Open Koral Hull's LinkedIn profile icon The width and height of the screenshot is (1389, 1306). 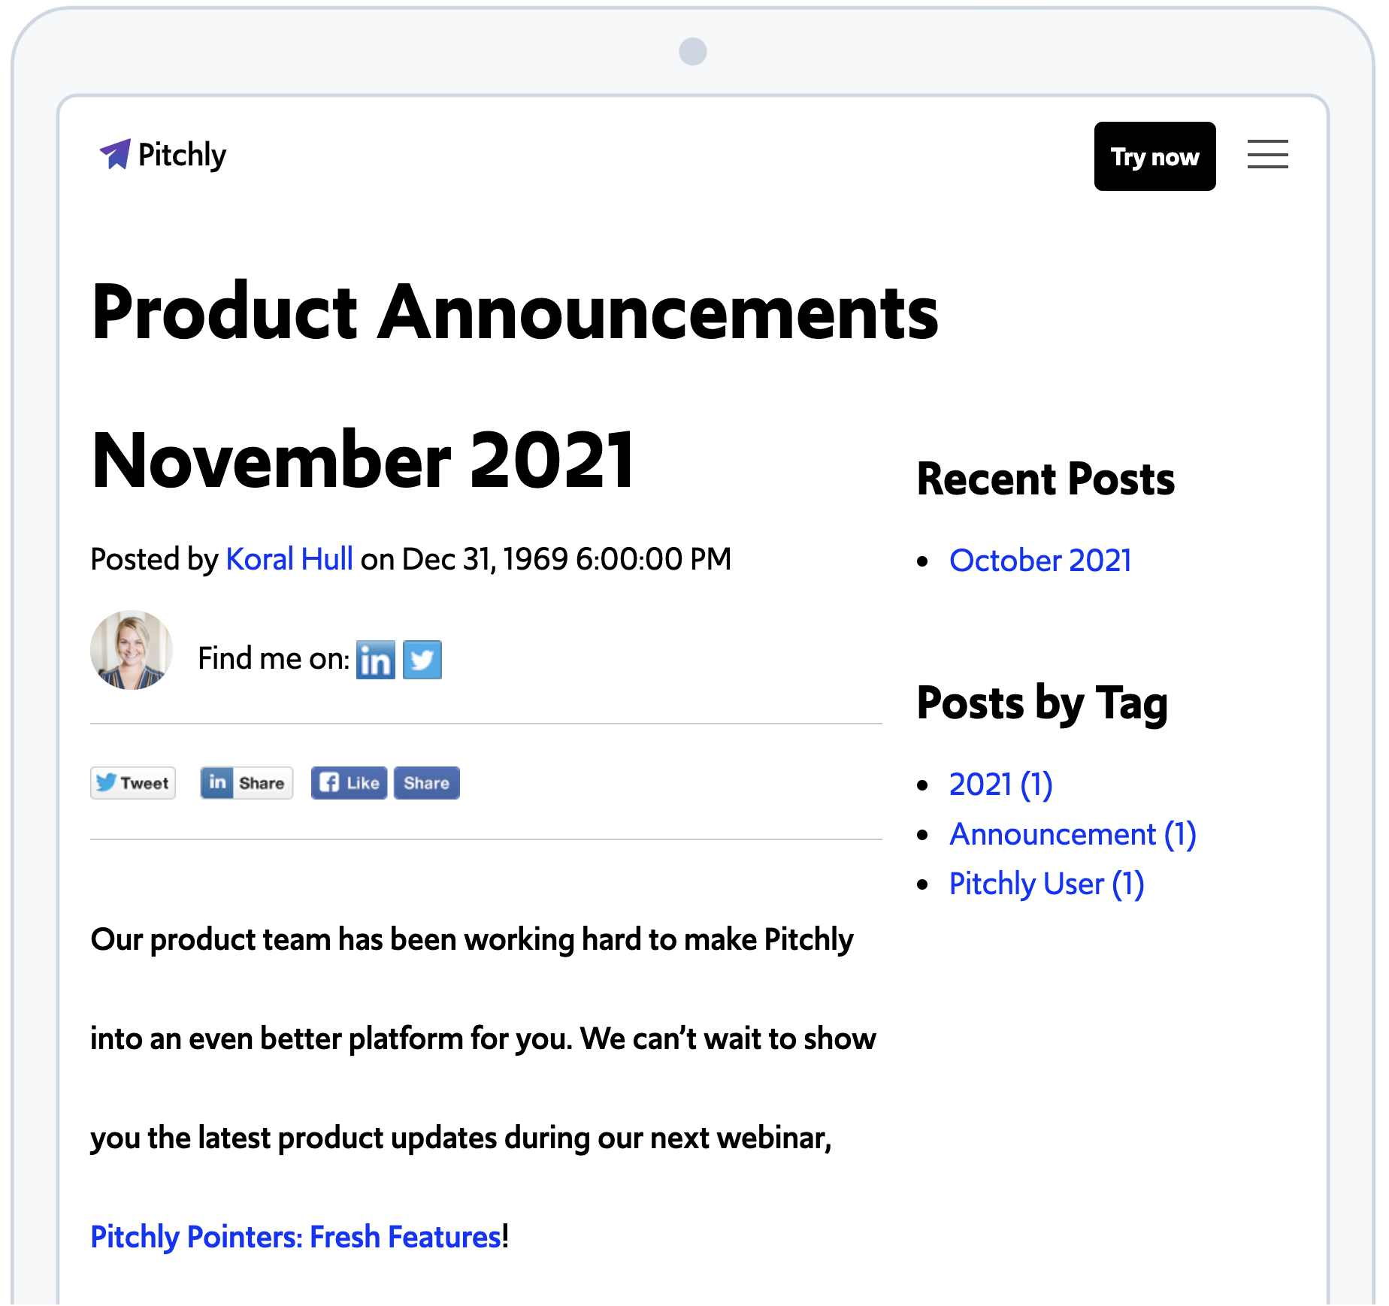coord(376,660)
